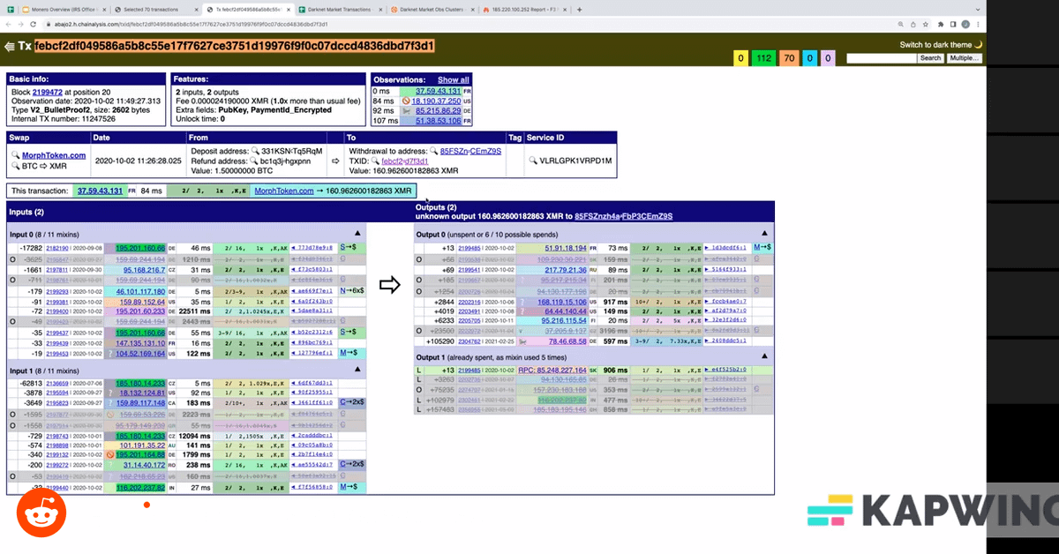The height and width of the screenshot is (554, 1059).
Task: Click the orange 70 counter swatch
Action: [787, 59]
